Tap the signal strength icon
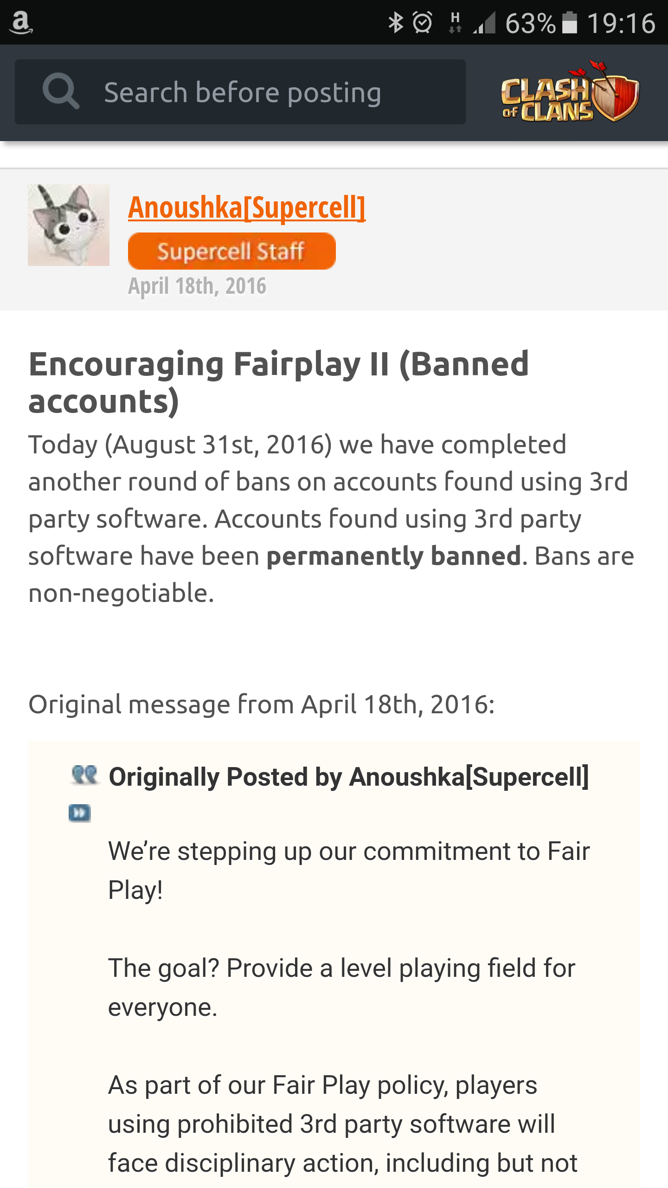668x1188 pixels. pyautogui.click(x=485, y=23)
